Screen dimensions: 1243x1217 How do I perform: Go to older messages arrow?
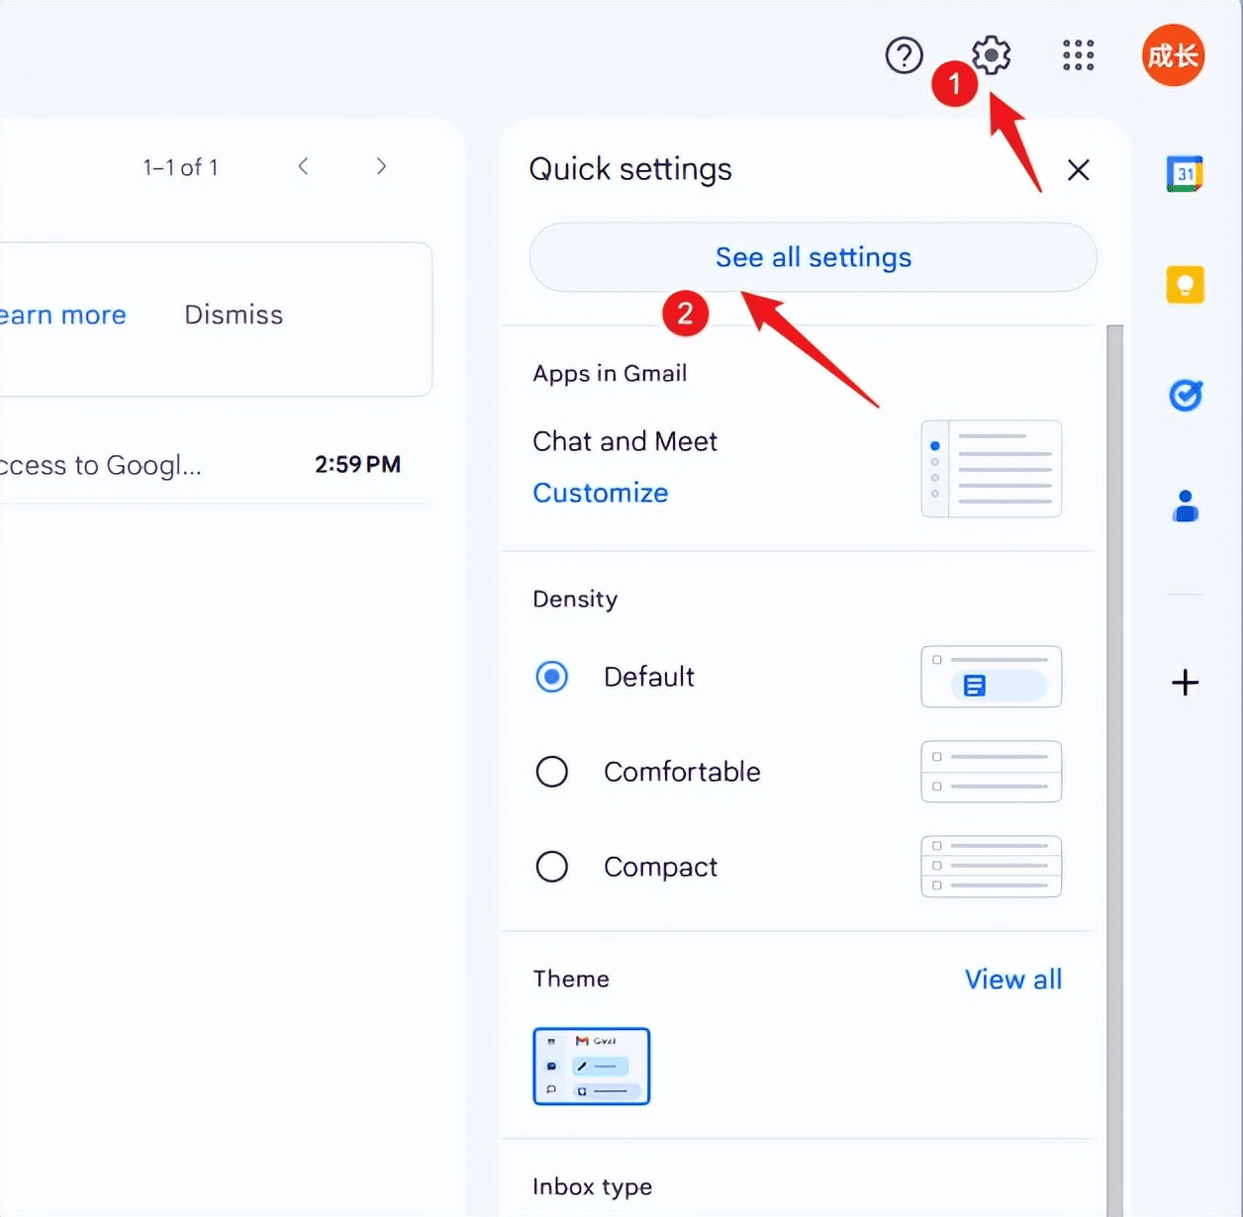(381, 166)
